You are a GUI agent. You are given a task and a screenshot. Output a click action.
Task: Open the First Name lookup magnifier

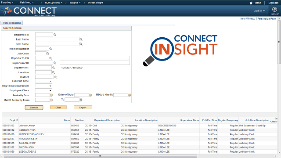(x=81, y=44)
